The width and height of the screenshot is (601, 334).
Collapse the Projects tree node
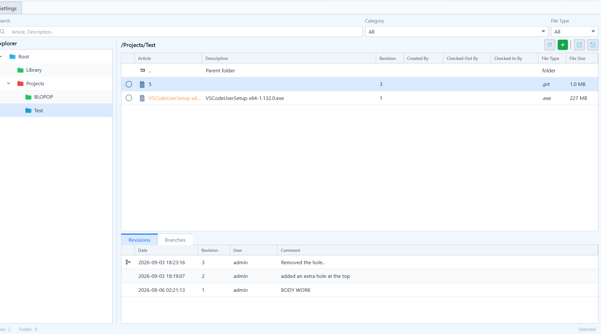coord(9,84)
